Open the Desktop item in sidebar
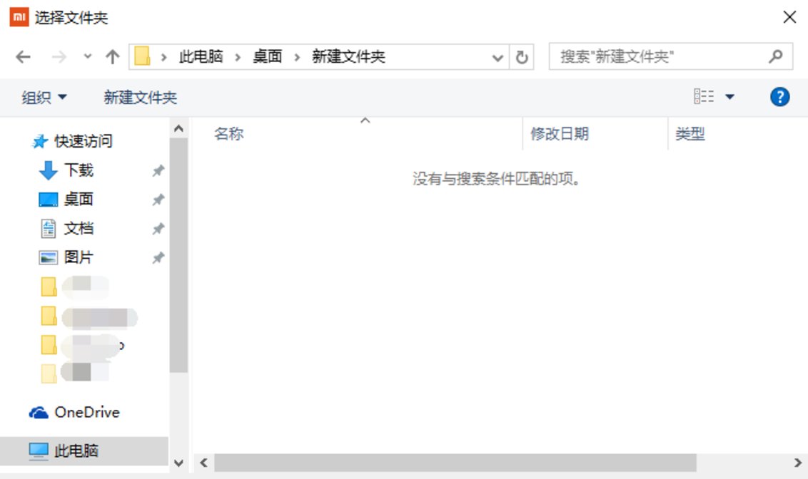 click(76, 200)
